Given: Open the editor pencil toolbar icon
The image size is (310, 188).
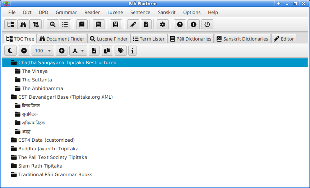Looking at the screenshot, I should 133,24.
